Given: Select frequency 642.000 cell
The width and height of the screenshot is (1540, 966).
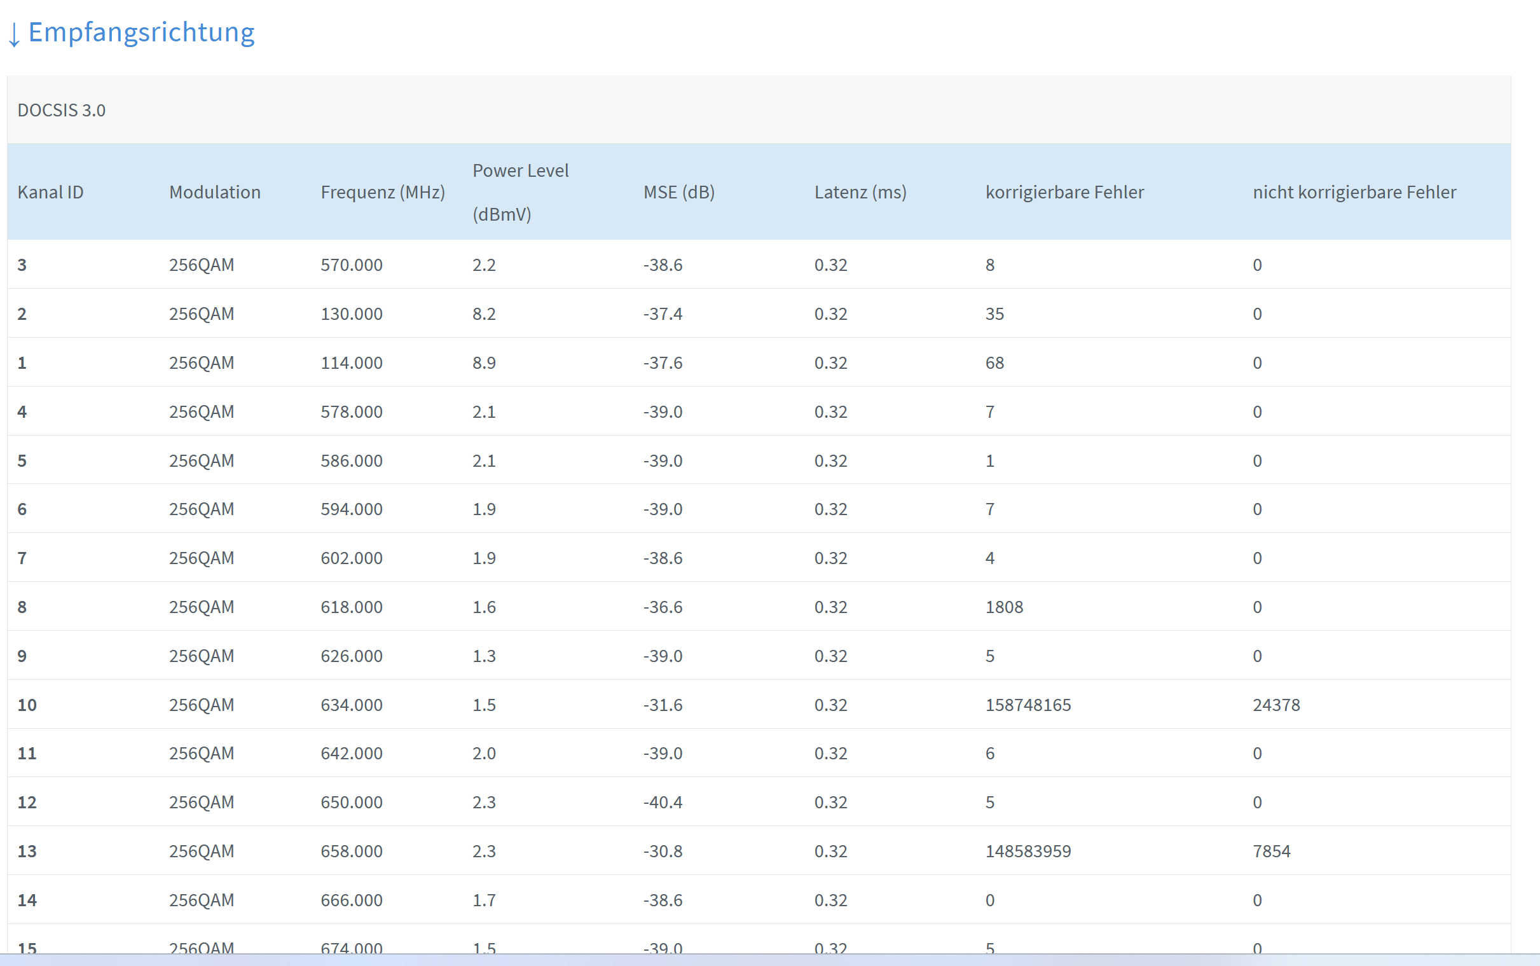Looking at the screenshot, I should point(352,753).
